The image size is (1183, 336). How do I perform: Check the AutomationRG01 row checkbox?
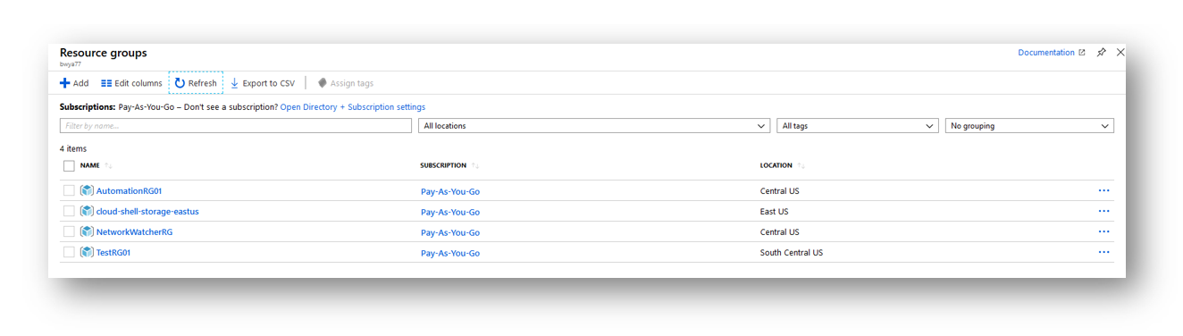click(69, 190)
